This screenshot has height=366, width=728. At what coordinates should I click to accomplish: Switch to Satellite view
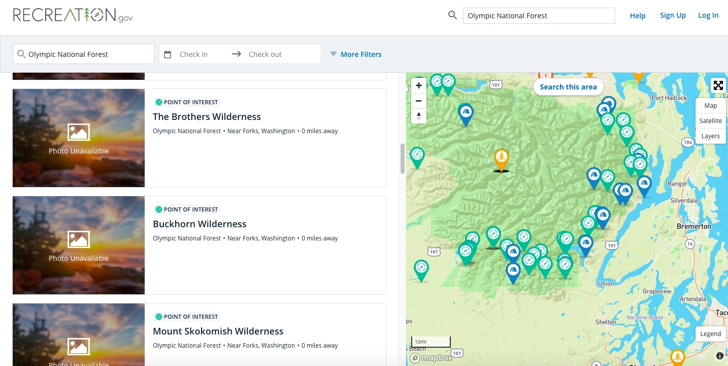click(711, 121)
